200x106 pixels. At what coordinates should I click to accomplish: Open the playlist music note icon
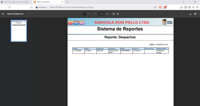181,7
